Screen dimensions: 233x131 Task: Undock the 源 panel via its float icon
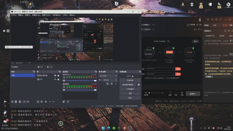pos(60,72)
